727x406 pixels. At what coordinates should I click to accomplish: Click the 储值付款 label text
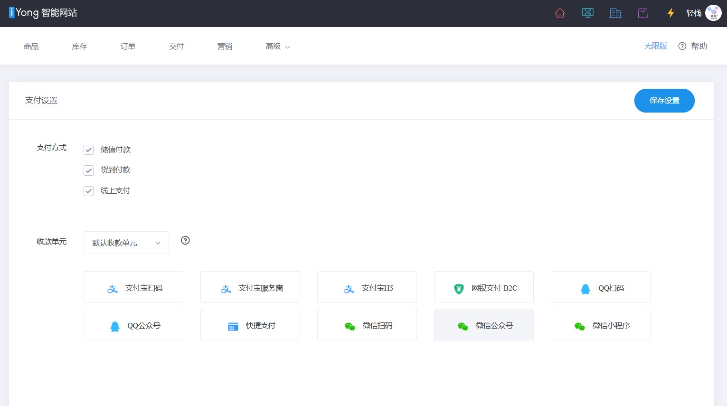115,150
